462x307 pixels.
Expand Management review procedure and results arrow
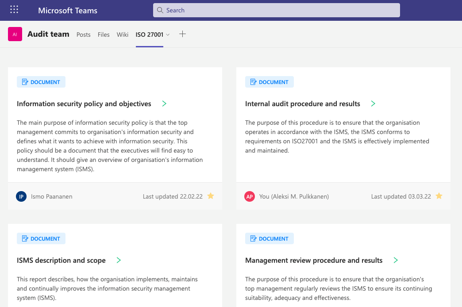pos(396,260)
